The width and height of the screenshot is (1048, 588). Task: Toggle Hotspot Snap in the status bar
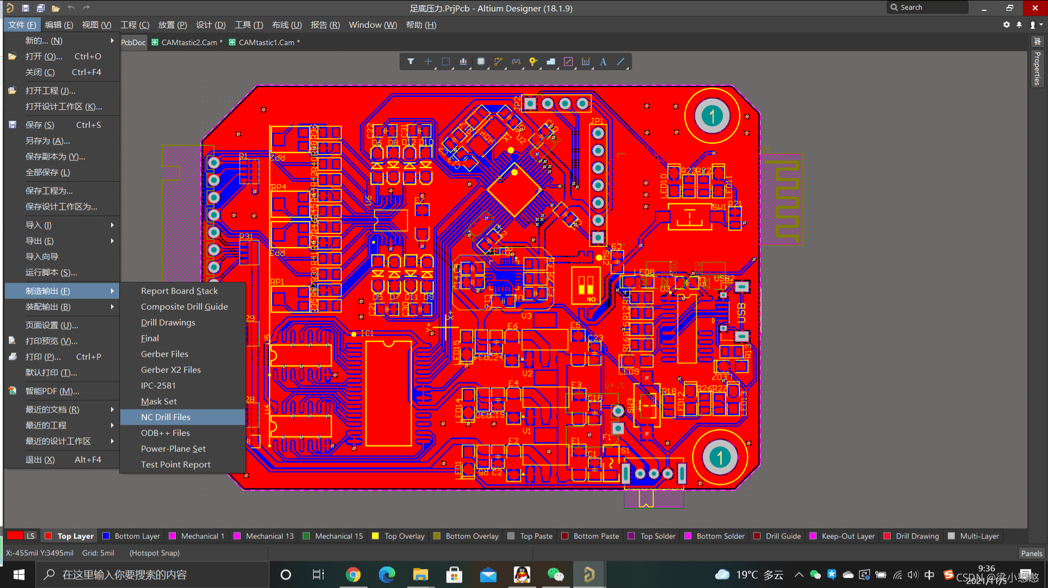point(154,553)
